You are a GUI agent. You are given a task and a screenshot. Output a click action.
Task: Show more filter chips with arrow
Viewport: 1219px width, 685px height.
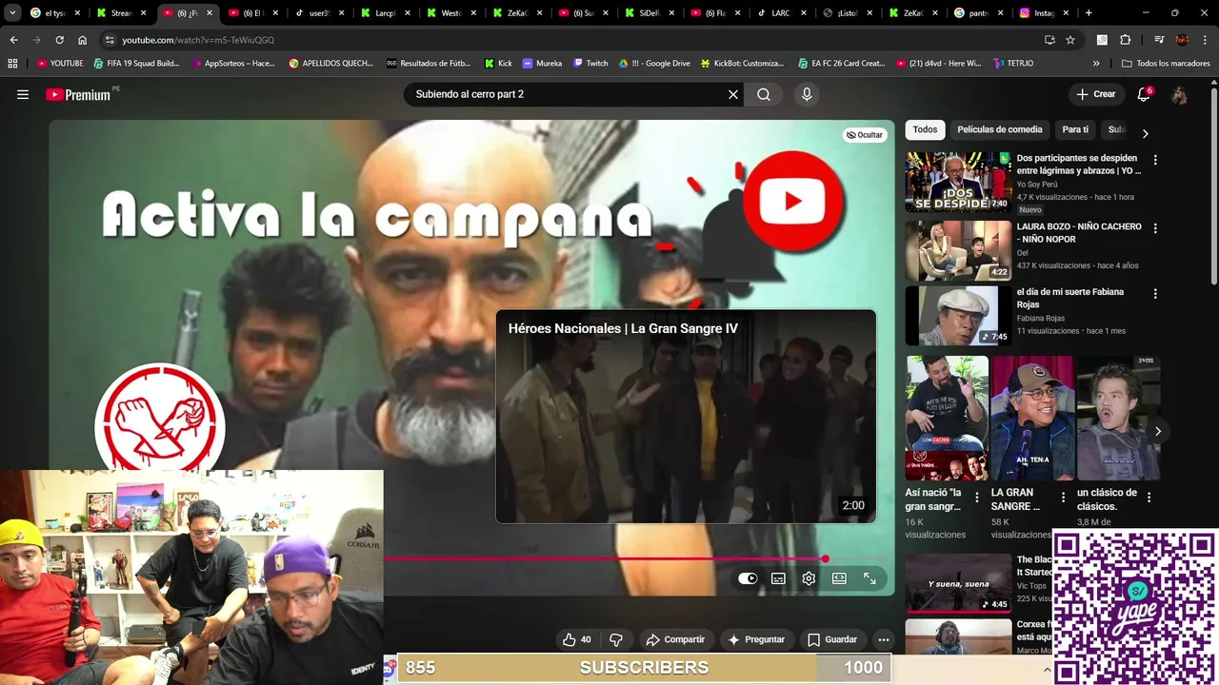[x=1145, y=133]
